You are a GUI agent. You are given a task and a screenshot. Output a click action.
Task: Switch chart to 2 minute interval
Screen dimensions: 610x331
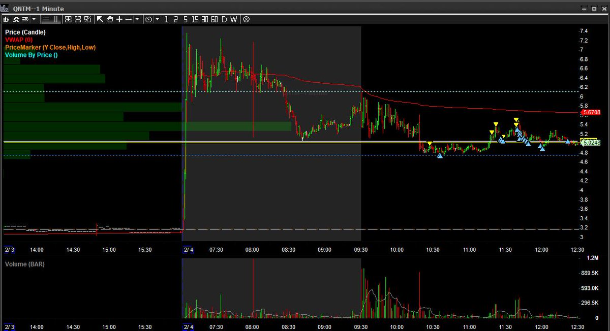click(x=176, y=19)
